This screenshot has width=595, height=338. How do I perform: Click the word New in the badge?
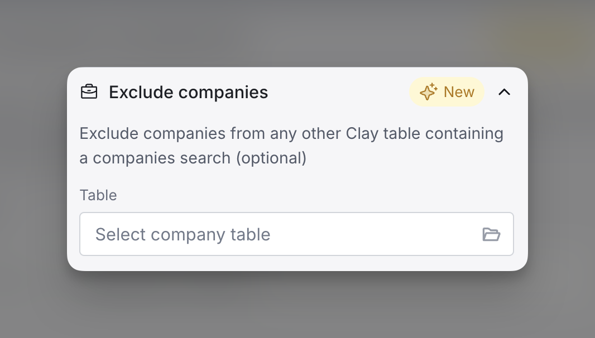pyautogui.click(x=459, y=92)
